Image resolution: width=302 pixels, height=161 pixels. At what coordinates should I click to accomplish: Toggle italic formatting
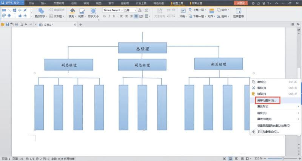coord(109,16)
